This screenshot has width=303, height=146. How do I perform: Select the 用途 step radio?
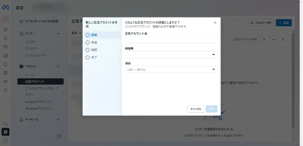tap(88, 43)
